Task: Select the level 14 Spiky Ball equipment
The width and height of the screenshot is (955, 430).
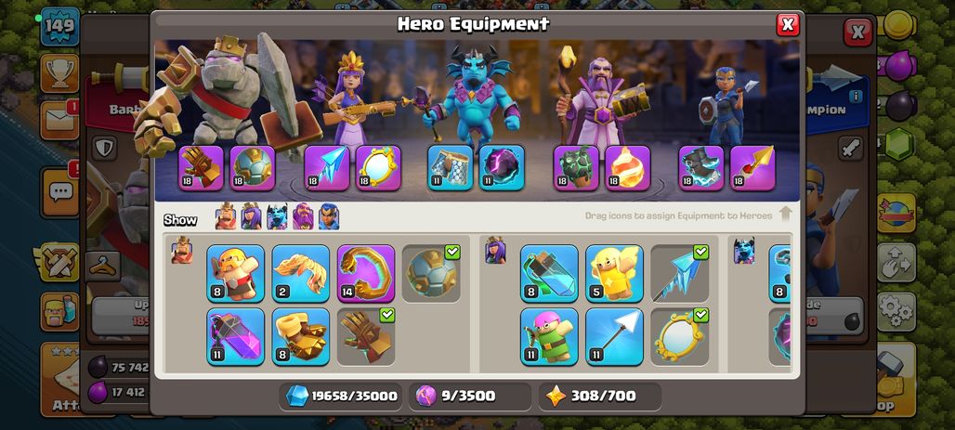Action: 366,273
